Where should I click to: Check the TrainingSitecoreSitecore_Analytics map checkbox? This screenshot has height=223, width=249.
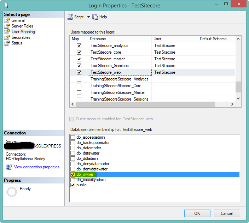click(79, 79)
